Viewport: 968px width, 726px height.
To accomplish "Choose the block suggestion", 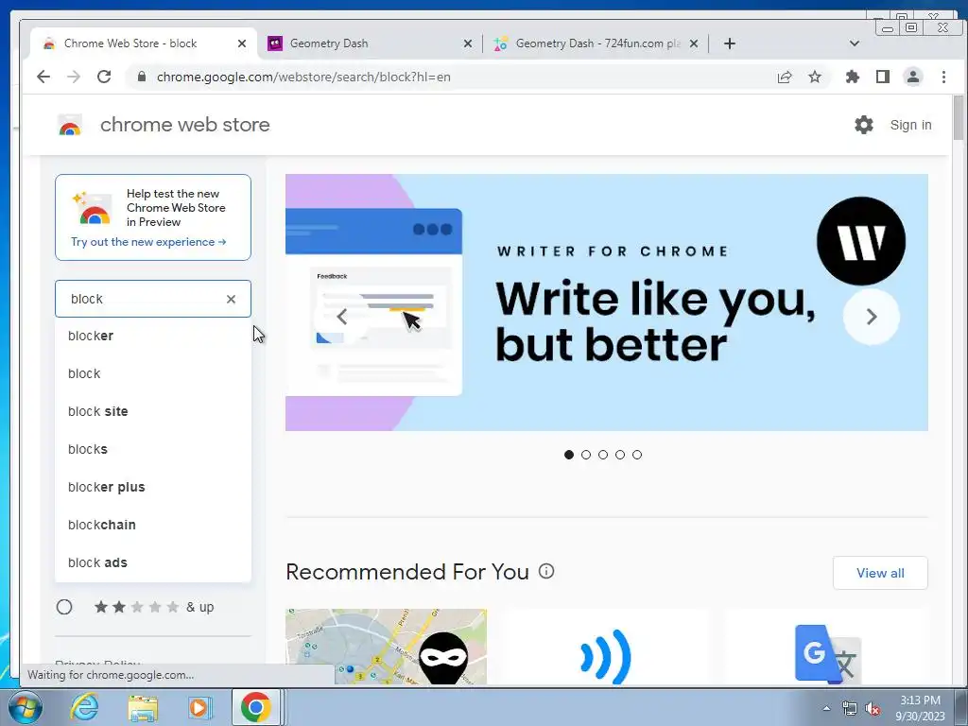I will click(x=153, y=373).
